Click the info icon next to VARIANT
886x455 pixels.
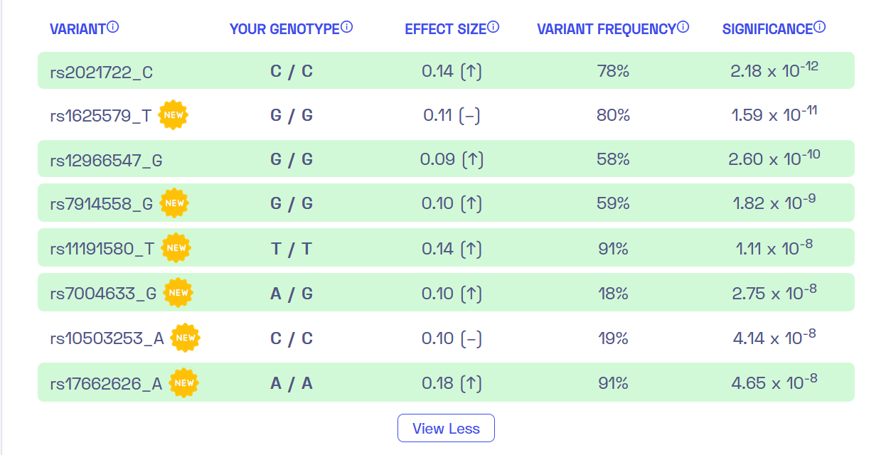113,28
